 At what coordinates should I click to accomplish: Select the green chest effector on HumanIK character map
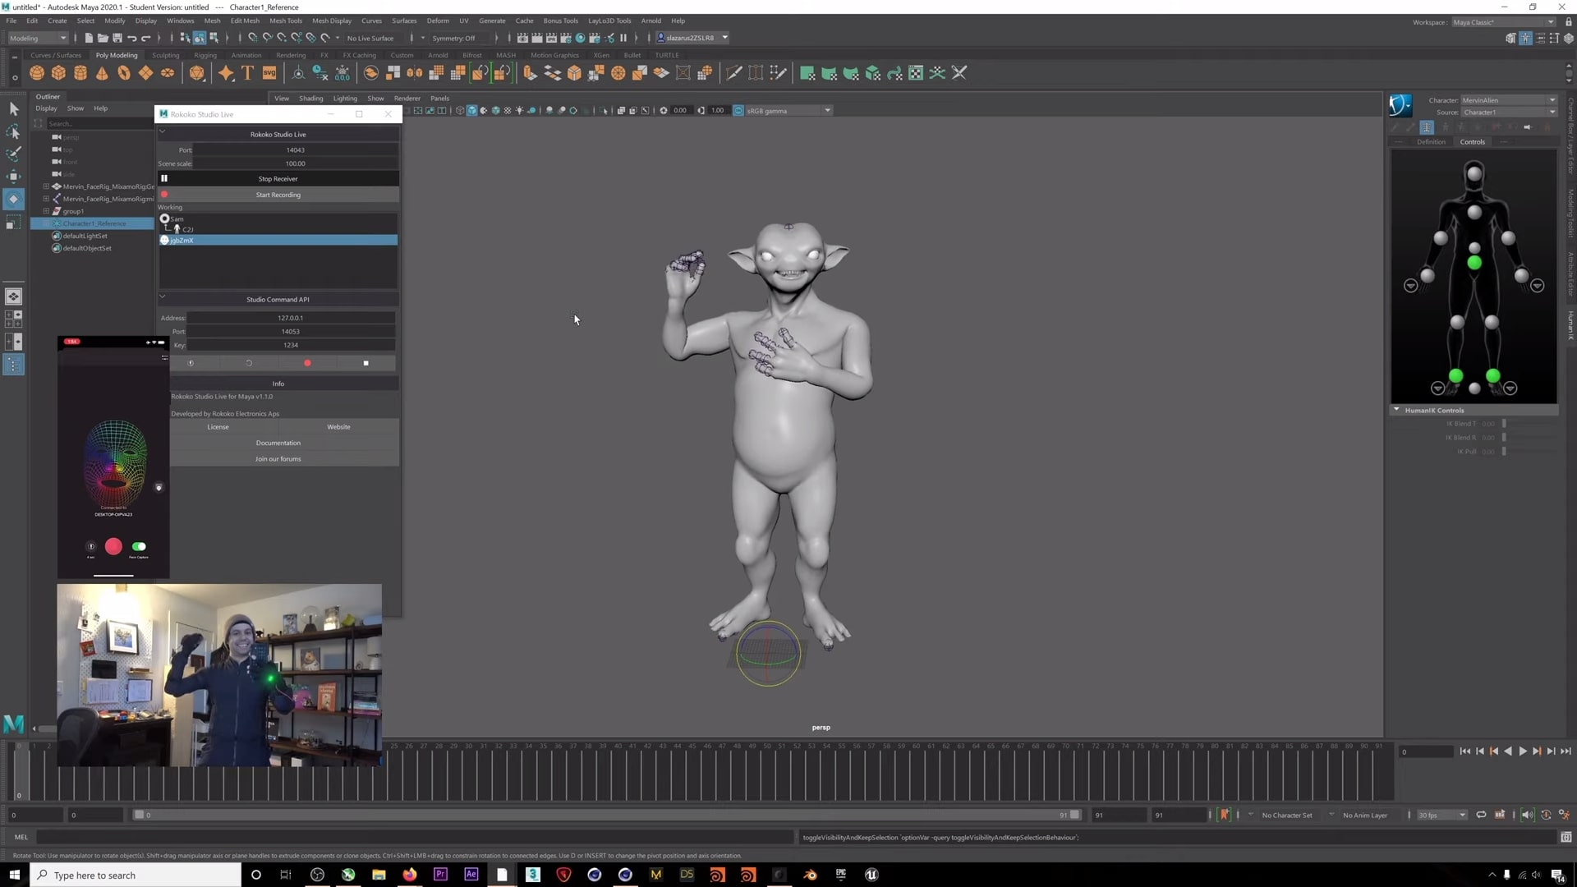click(1474, 263)
